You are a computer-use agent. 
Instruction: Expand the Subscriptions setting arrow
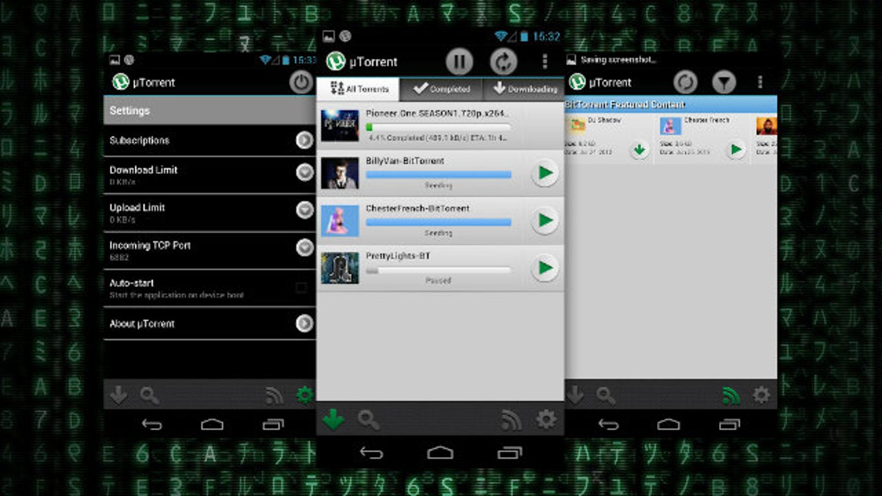(304, 140)
